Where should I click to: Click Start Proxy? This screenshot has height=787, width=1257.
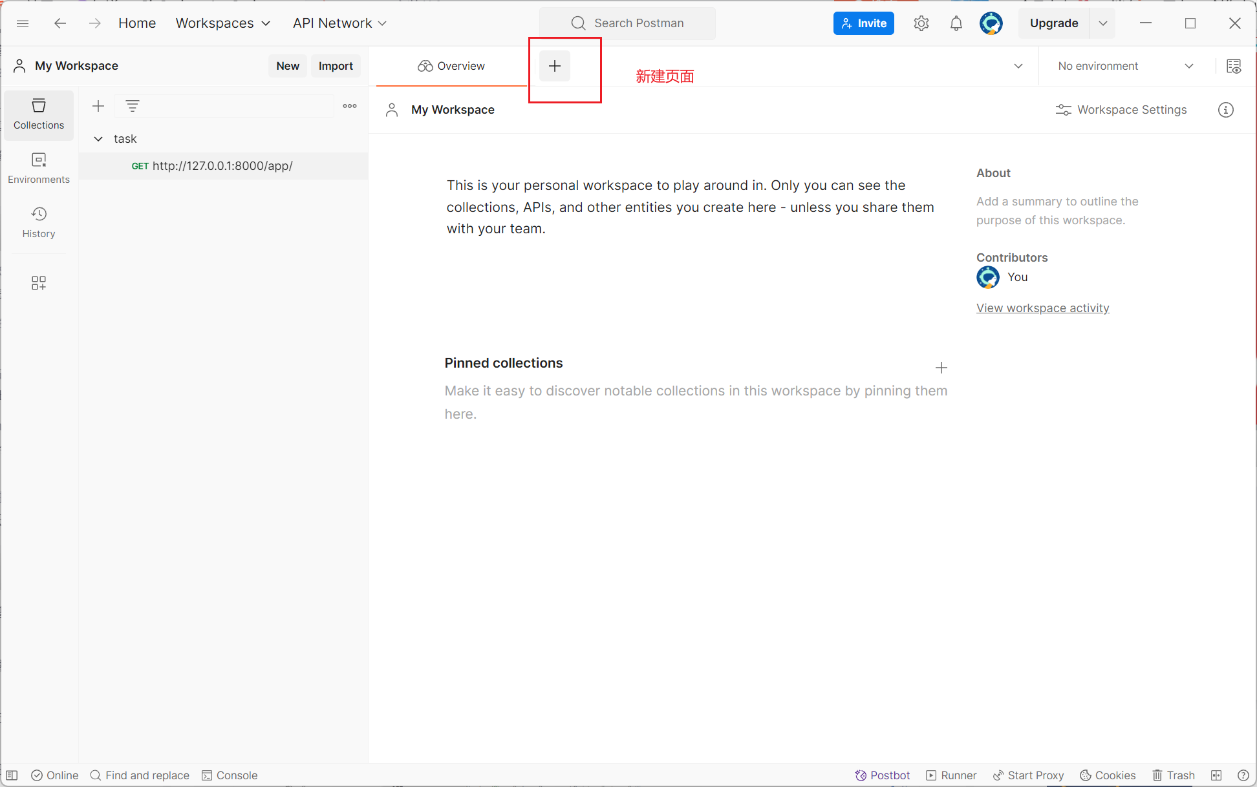pyautogui.click(x=1028, y=775)
